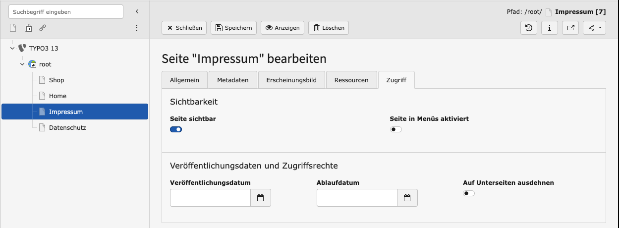Open the share dropdown button
Screen dimensions: 619x228
[x=594, y=28]
